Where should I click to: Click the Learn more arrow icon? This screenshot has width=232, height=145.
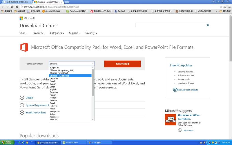point(180,130)
